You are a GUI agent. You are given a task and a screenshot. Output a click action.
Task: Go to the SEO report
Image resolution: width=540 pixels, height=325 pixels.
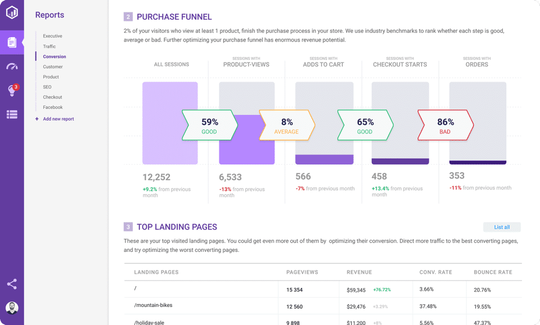[x=47, y=87]
